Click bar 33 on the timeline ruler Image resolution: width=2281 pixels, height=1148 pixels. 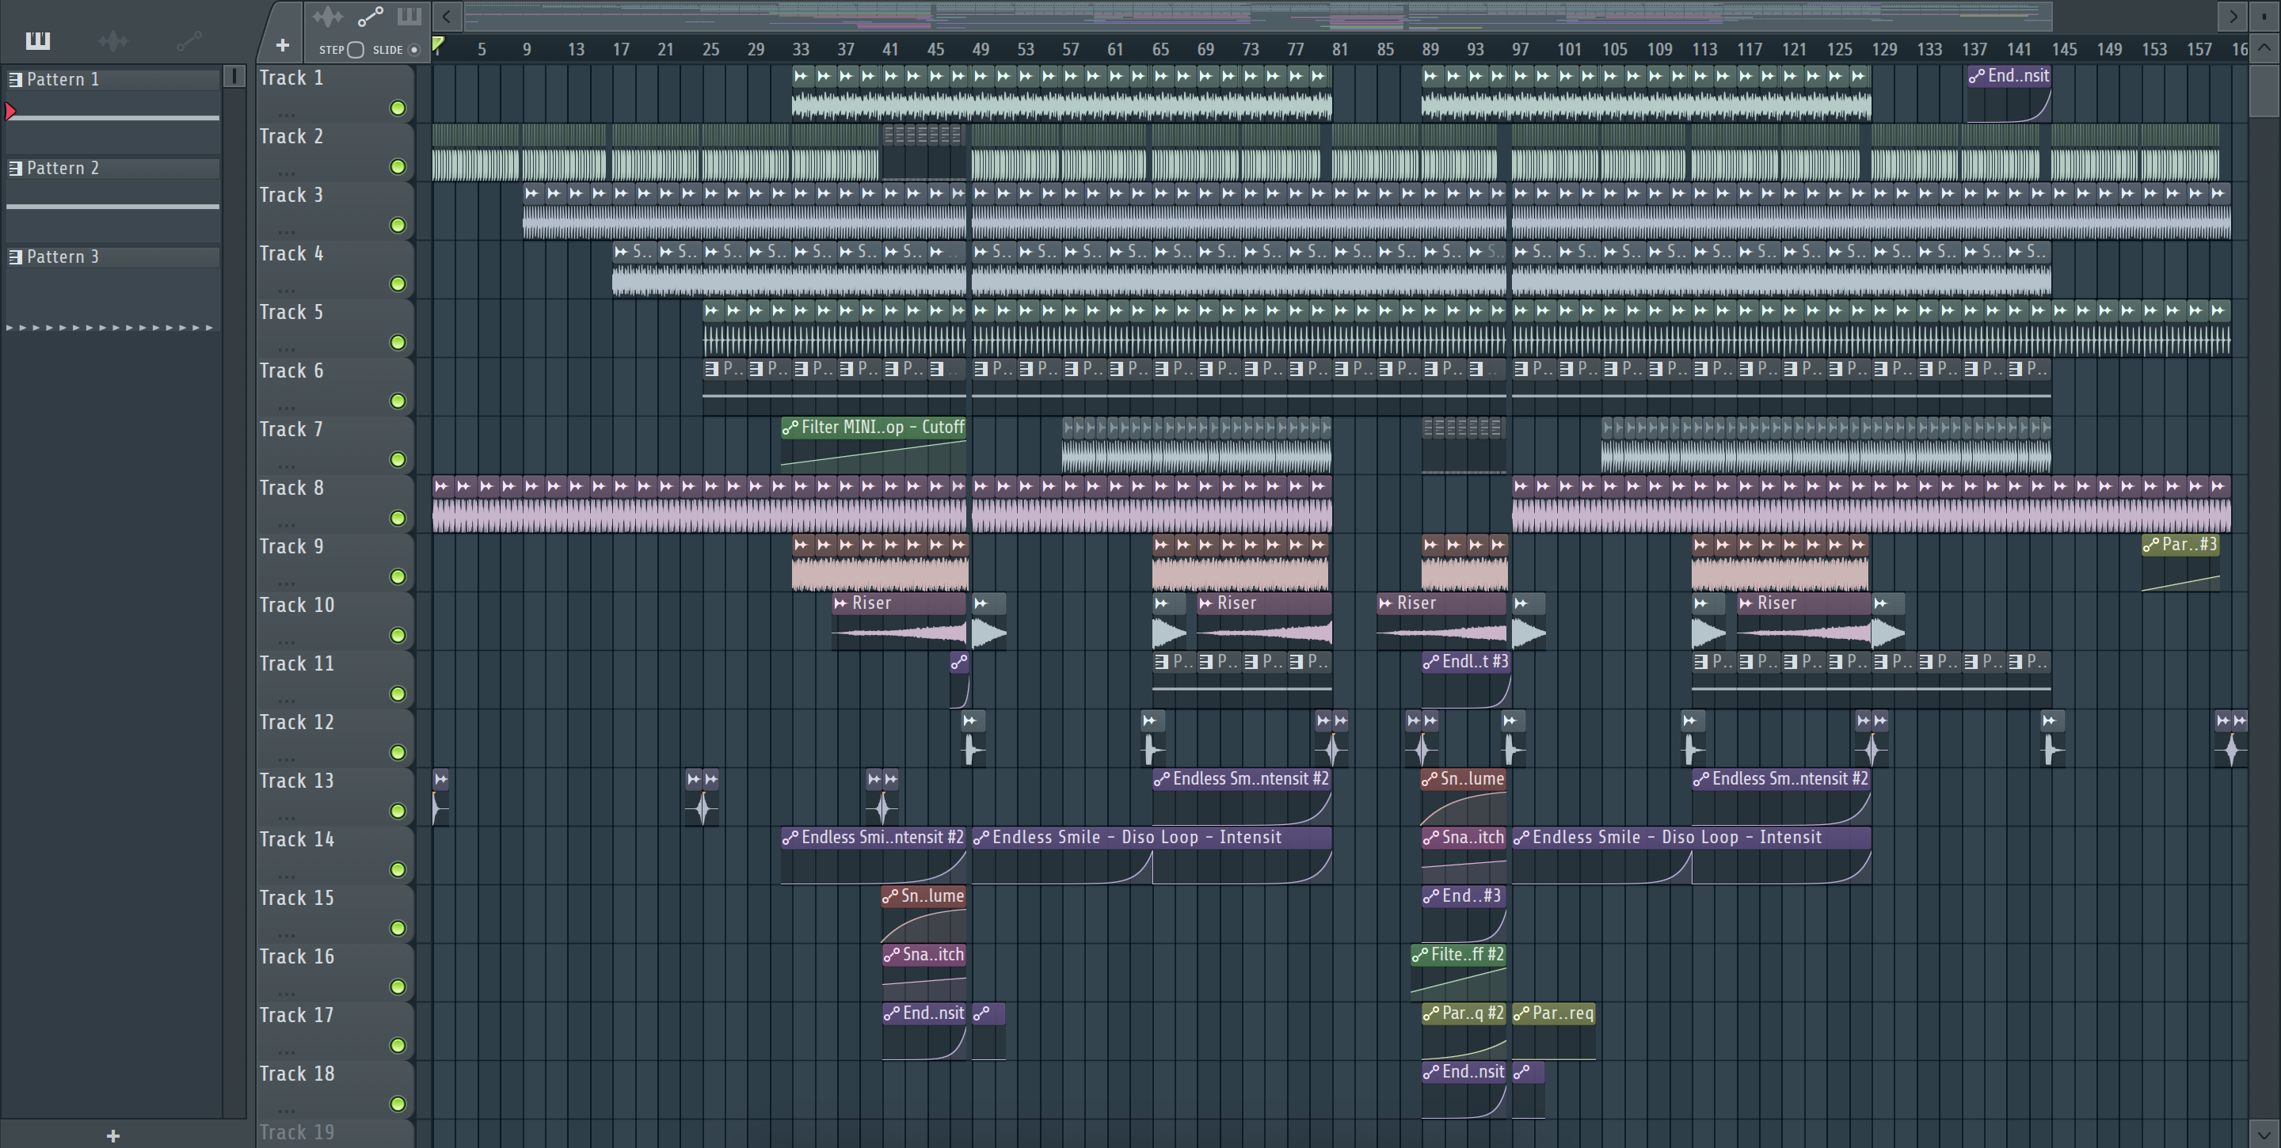click(x=801, y=50)
